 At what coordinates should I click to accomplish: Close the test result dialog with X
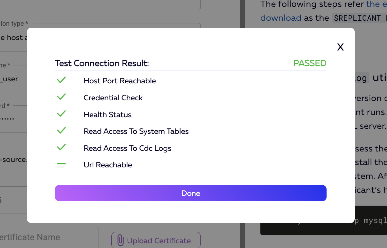340,47
